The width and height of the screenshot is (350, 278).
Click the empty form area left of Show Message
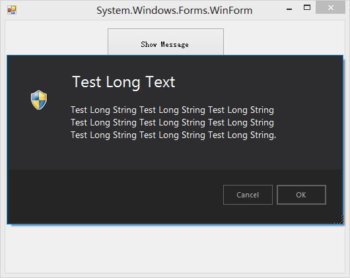[57, 38]
